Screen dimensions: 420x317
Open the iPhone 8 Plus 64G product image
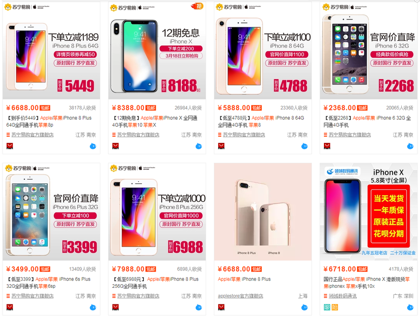51,51
